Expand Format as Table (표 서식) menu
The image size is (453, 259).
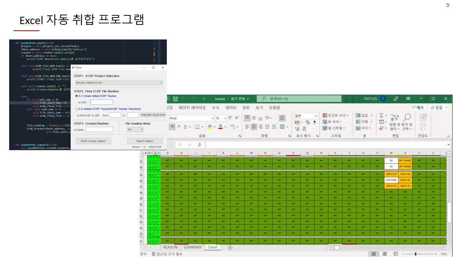[x=332, y=122]
